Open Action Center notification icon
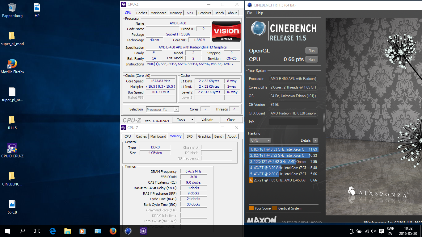Screen dimensions: 422x237 click(x=381, y=231)
